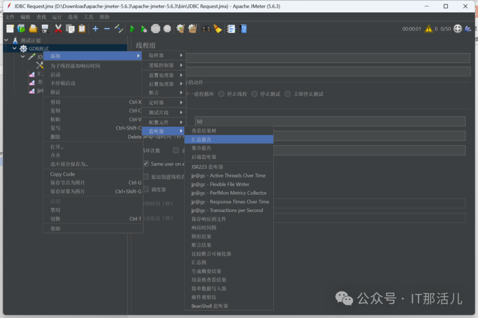Image resolution: width=478 pixels, height=318 pixels.
Task: Click the Toggle enable/disable icon
Action: pyautogui.click(x=119, y=29)
